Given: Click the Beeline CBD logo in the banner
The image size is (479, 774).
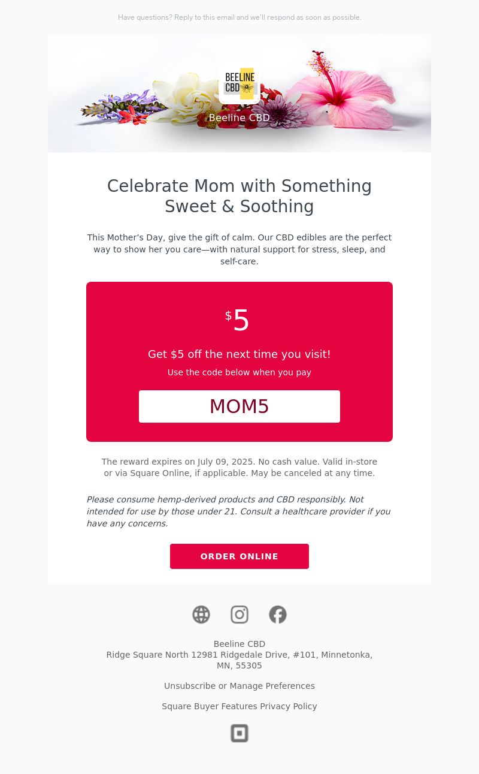Looking at the screenshot, I should point(239,84).
